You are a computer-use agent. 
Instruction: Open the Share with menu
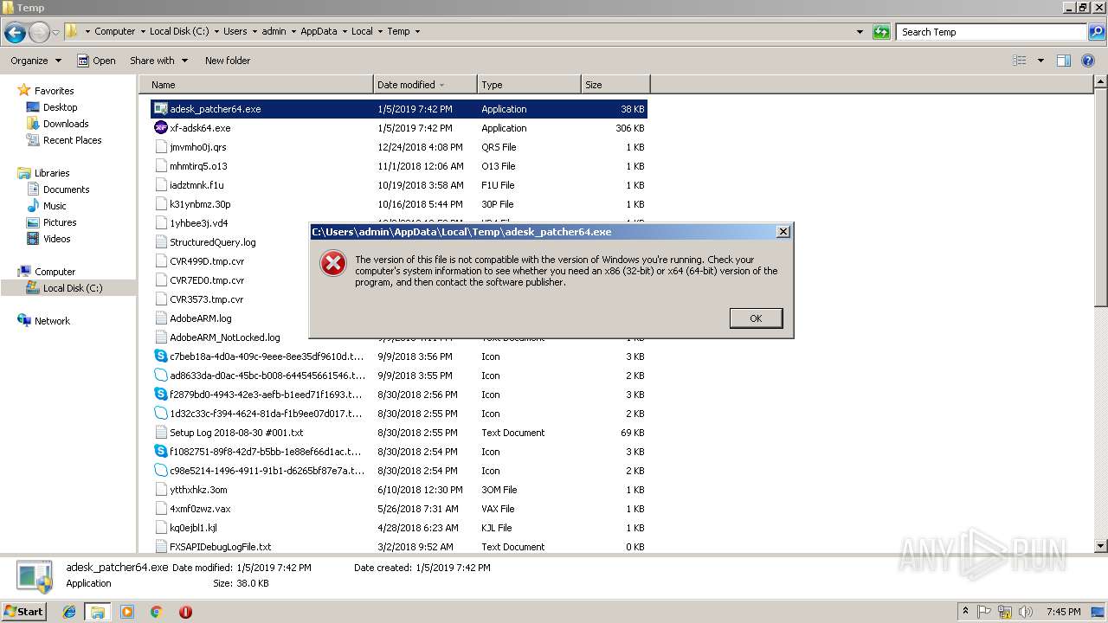[158, 61]
